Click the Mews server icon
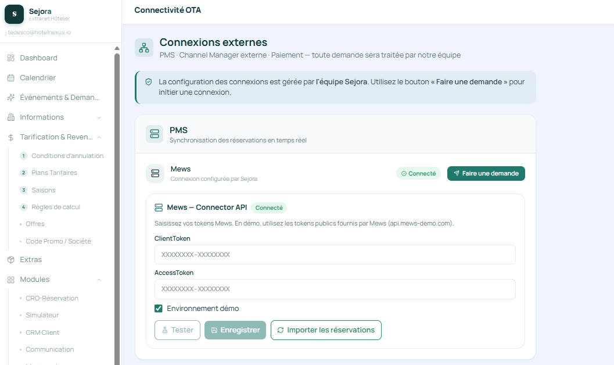 coord(155,174)
